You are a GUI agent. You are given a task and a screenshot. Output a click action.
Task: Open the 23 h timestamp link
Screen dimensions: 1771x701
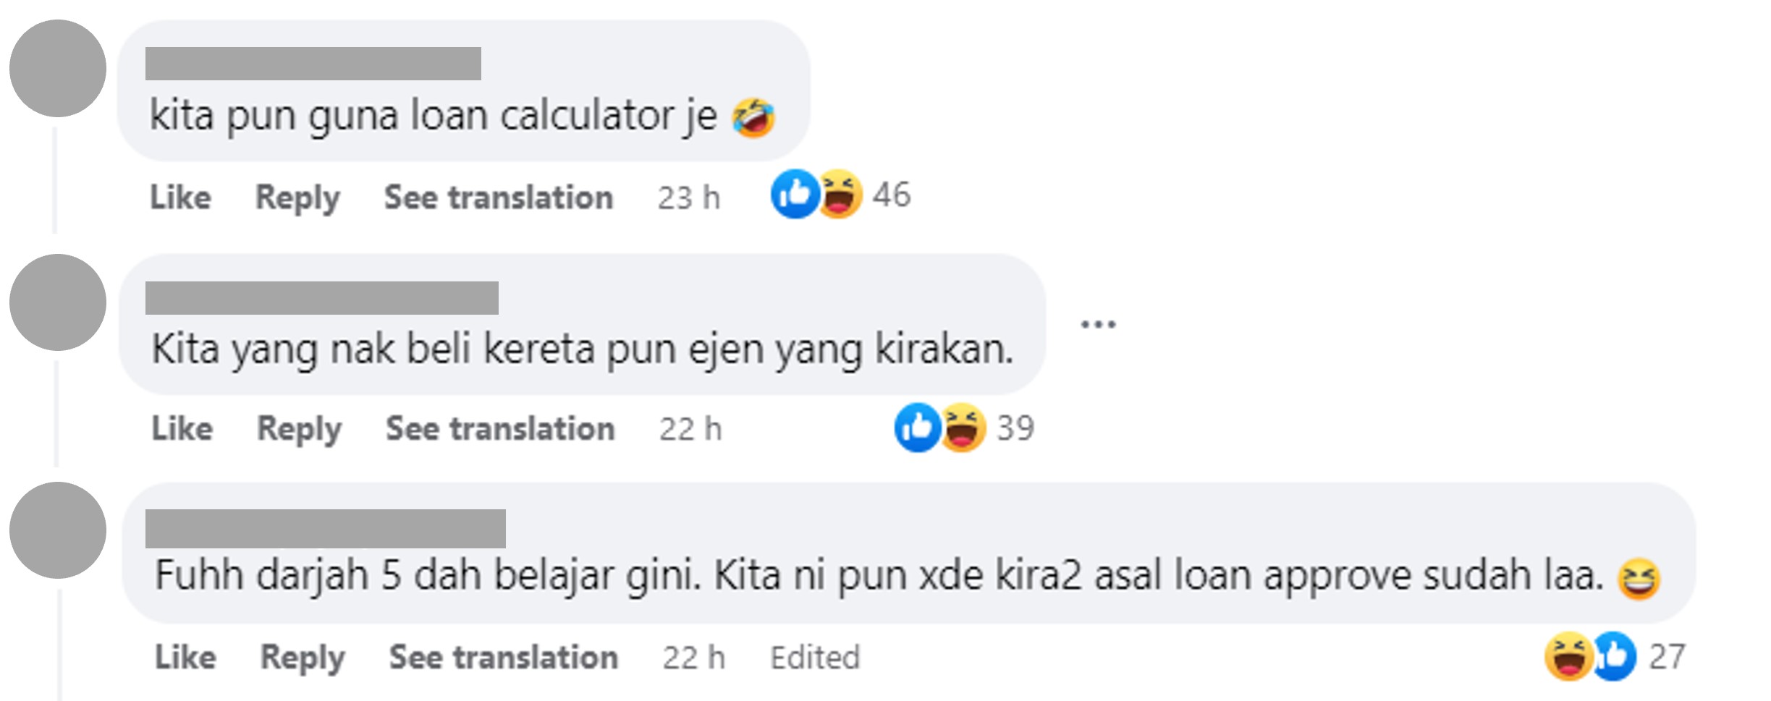(x=689, y=197)
